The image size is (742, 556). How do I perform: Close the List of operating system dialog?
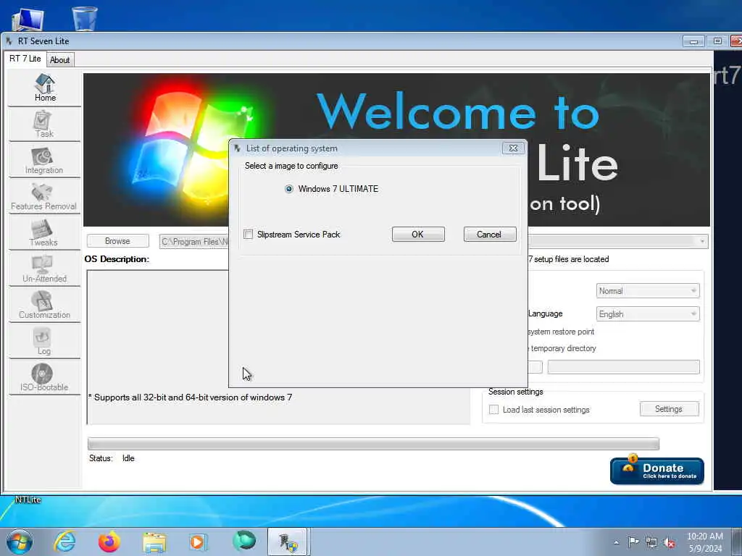tap(513, 148)
